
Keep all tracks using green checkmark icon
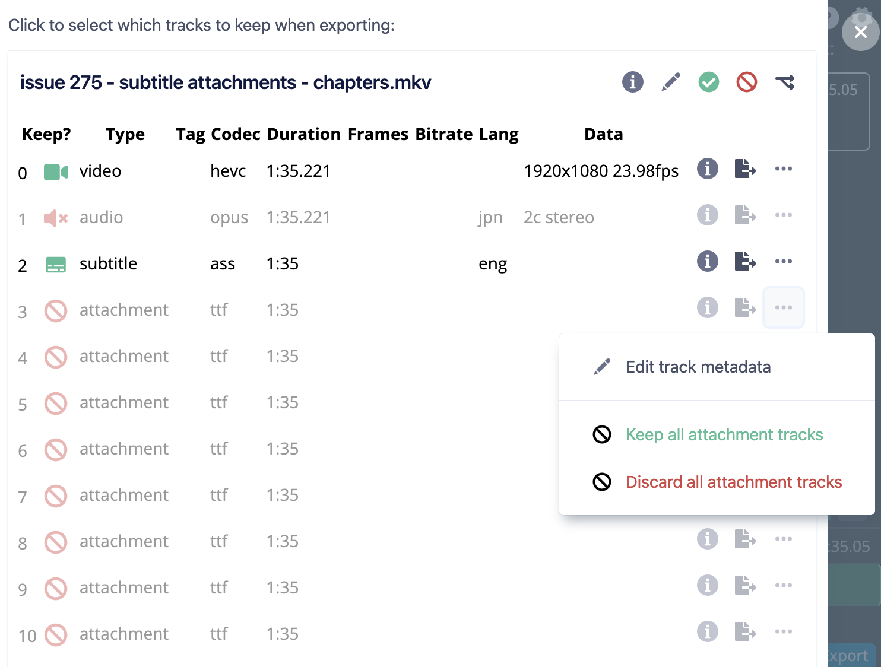click(709, 82)
